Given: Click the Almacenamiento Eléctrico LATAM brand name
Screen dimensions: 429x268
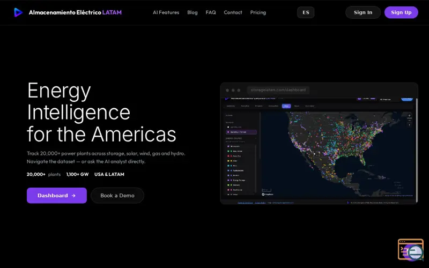Looking at the screenshot, I should (75, 12).
